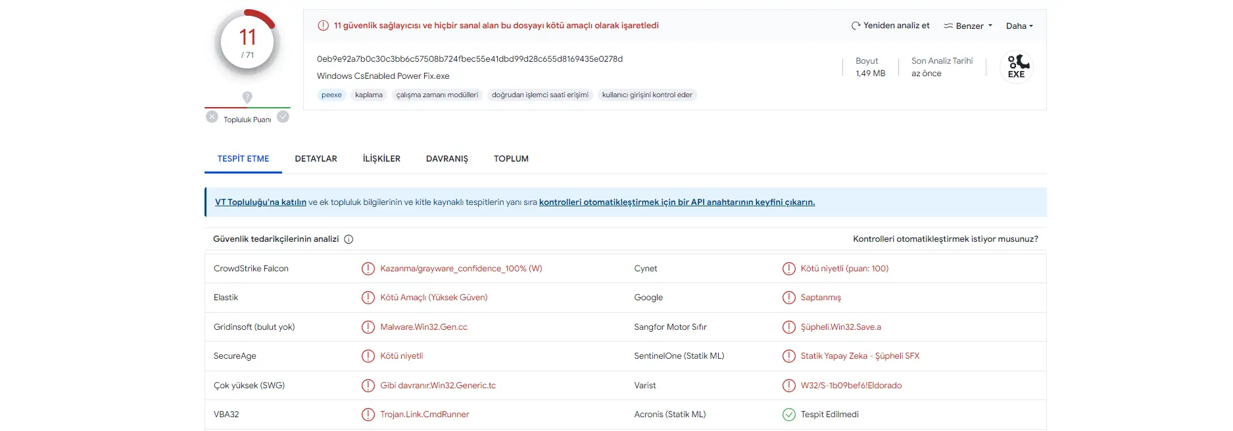Click the EXE file type icon
This screenshot has width=1233, height=431.
[1017, 66]
